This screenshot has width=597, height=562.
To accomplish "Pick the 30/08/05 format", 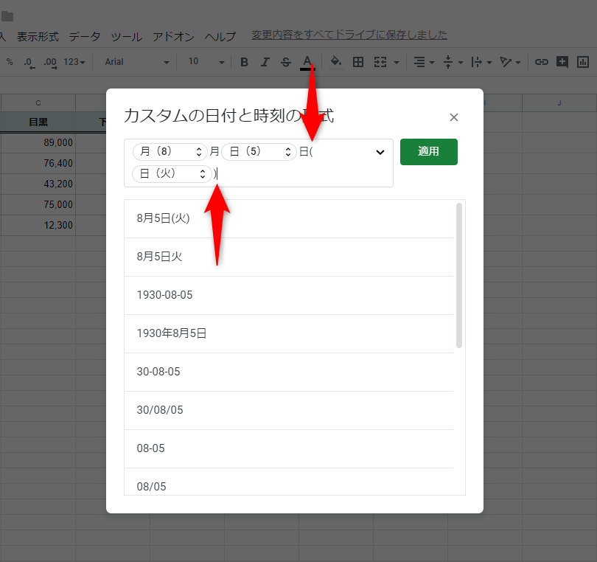I will coord(289,410).
